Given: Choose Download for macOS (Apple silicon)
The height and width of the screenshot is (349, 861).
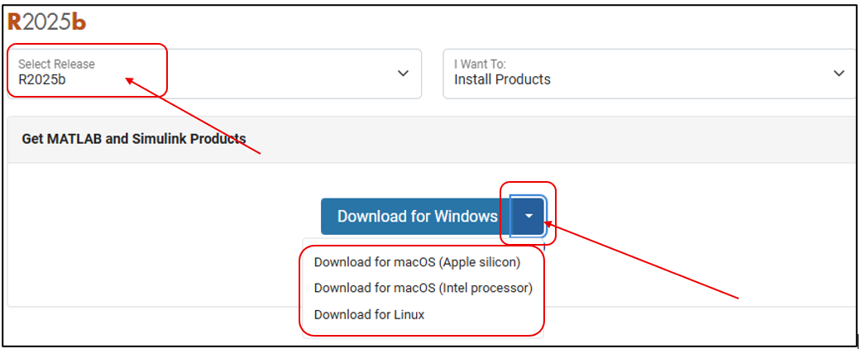Looking at the screenshot, I should click(417, 262).
